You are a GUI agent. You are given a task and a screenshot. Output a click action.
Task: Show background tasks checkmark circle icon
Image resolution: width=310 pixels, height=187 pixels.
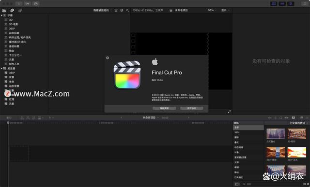(x=36, y=3)
